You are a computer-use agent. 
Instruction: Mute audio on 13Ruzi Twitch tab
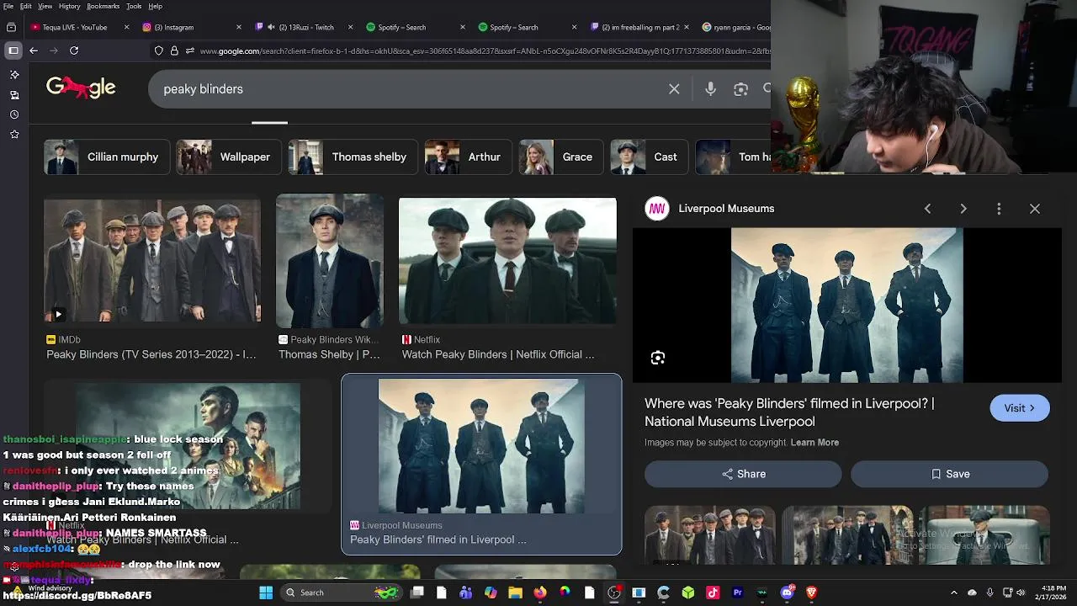point(271,27)
